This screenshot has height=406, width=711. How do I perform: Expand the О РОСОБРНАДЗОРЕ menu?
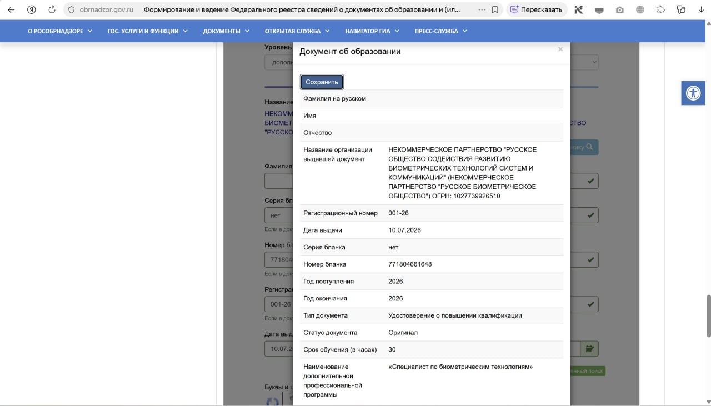coord(60,31)
